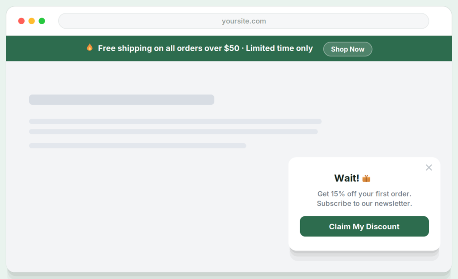Click the yellow window dot
458x279 pixels.
[x=32, y=21]
